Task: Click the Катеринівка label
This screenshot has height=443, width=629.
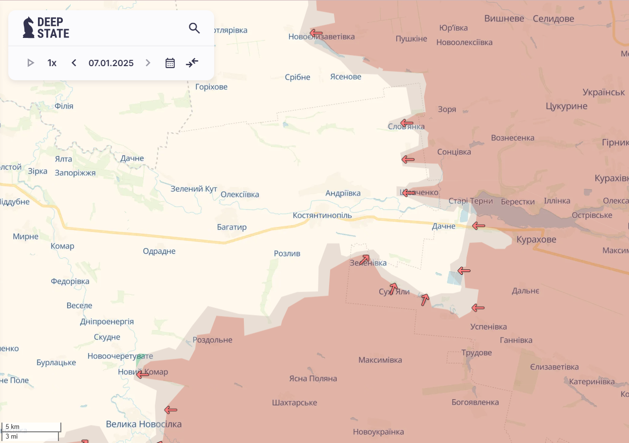Action: click(x=592, y=382)
